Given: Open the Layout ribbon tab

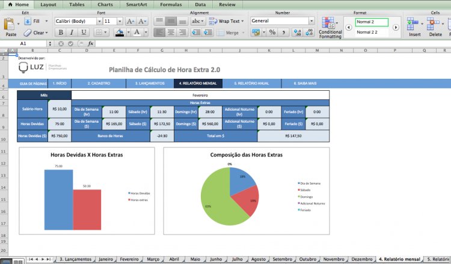Looking at the screenshot, I should coord(48,5).
